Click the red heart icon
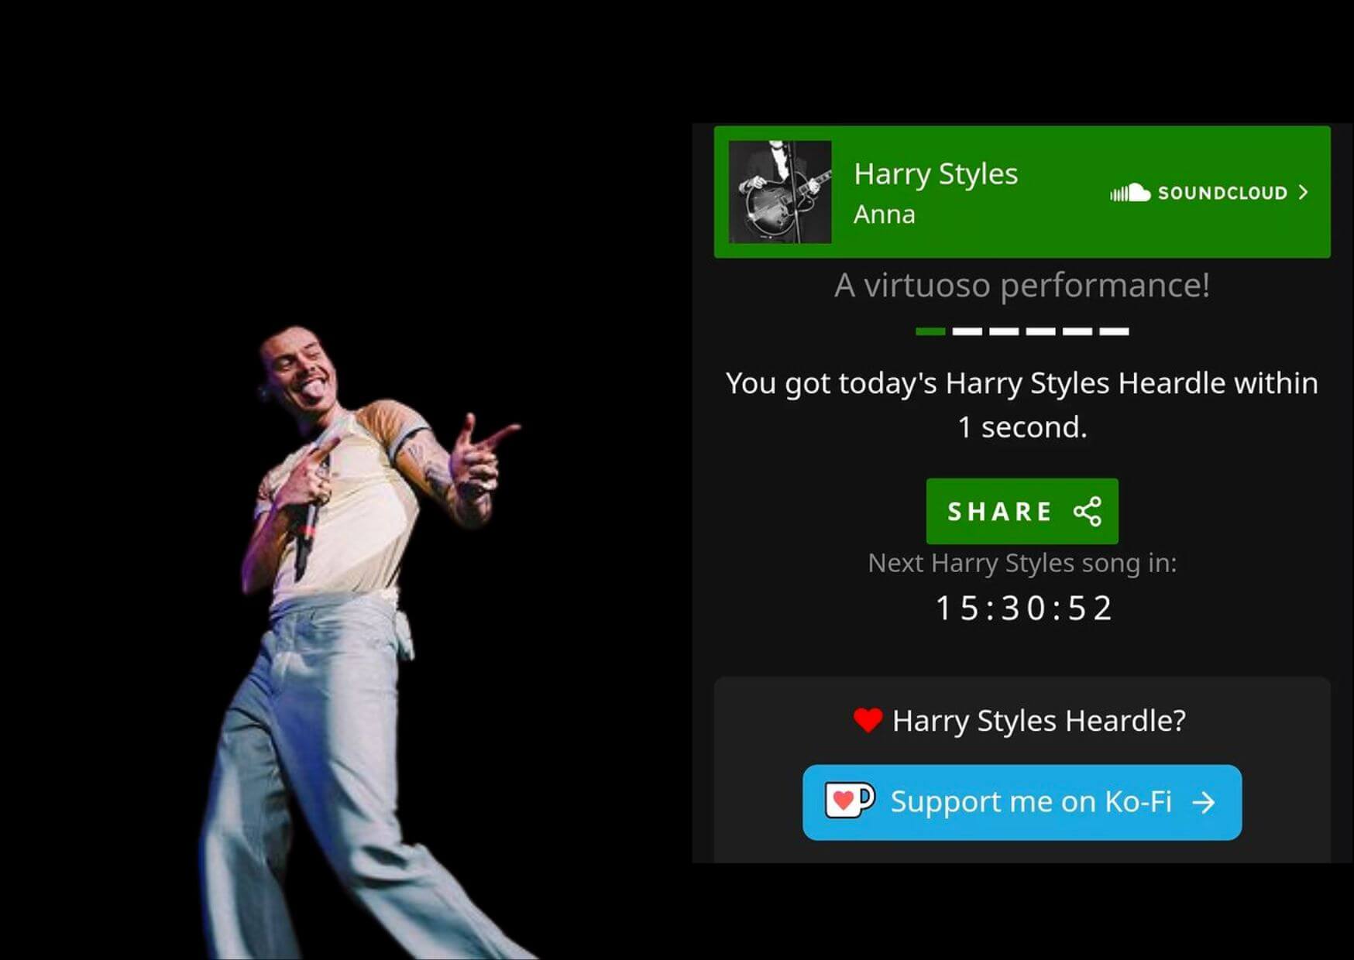1354x960 pixels. pyautogui.click(x=868, y=721)
